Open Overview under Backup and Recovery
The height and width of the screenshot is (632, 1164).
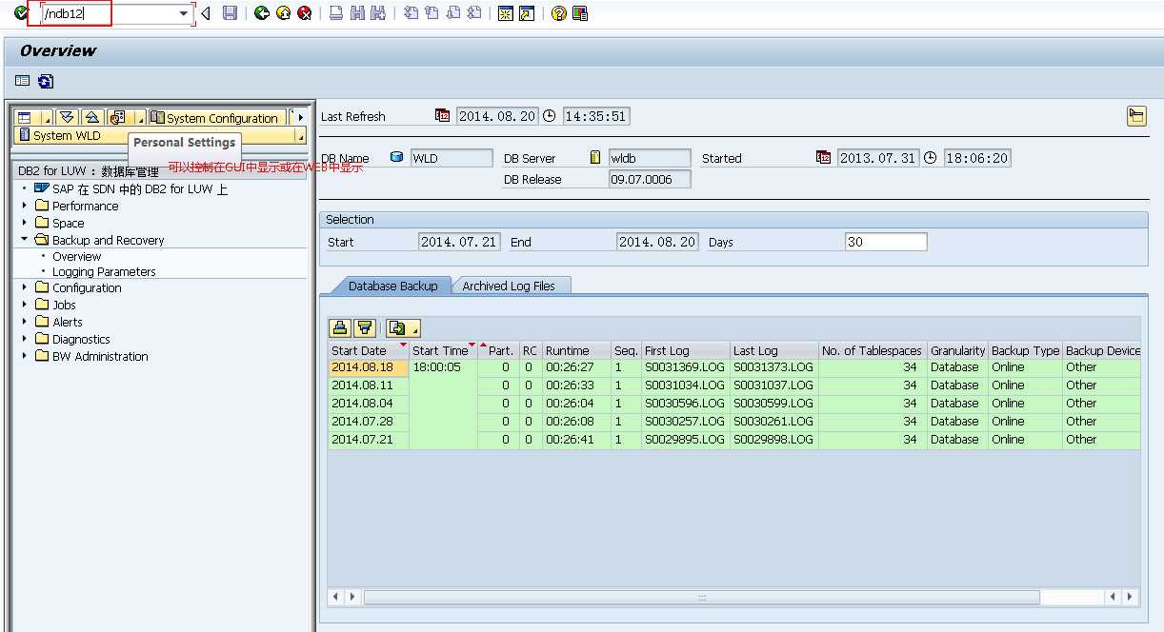76,257
